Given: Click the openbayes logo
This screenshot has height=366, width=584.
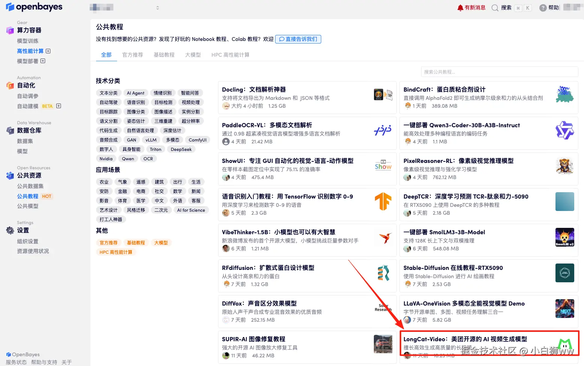Looking at the screenshot, I should click(34, 7).
